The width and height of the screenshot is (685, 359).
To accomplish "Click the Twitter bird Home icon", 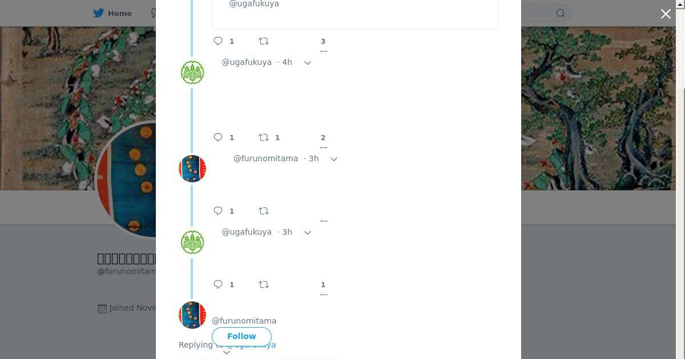I will tap(99, 13).
